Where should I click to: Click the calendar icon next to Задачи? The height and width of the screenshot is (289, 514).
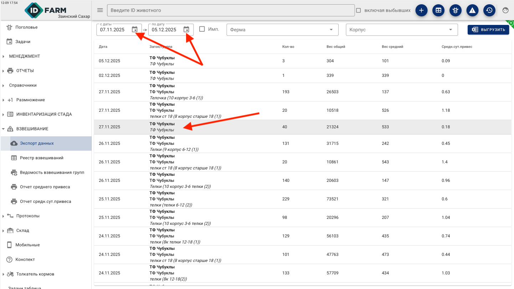tap(9, 42)
